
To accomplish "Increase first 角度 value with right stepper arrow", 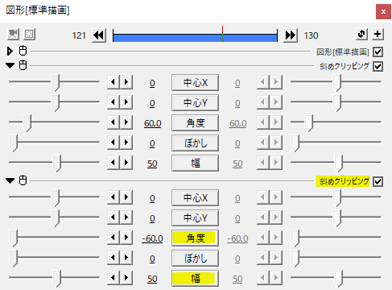I will [126, 122].
